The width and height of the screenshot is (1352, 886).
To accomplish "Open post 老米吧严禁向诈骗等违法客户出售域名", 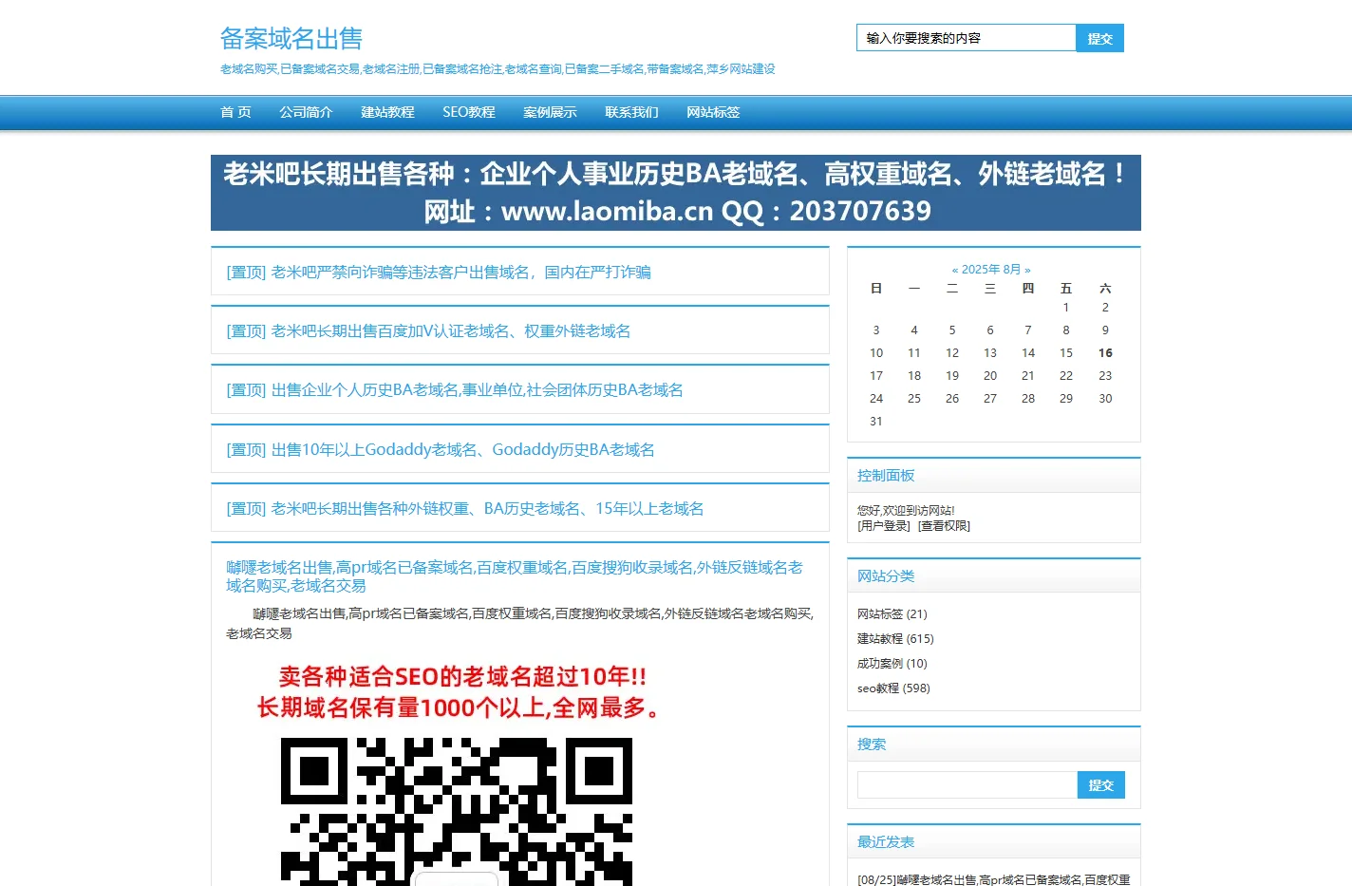I will click(439, 273).
